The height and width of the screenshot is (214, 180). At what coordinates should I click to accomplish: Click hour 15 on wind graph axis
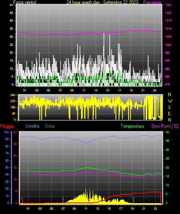click(107, 90)
